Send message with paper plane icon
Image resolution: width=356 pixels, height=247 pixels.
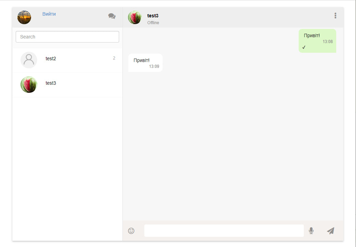pos(330,231)
